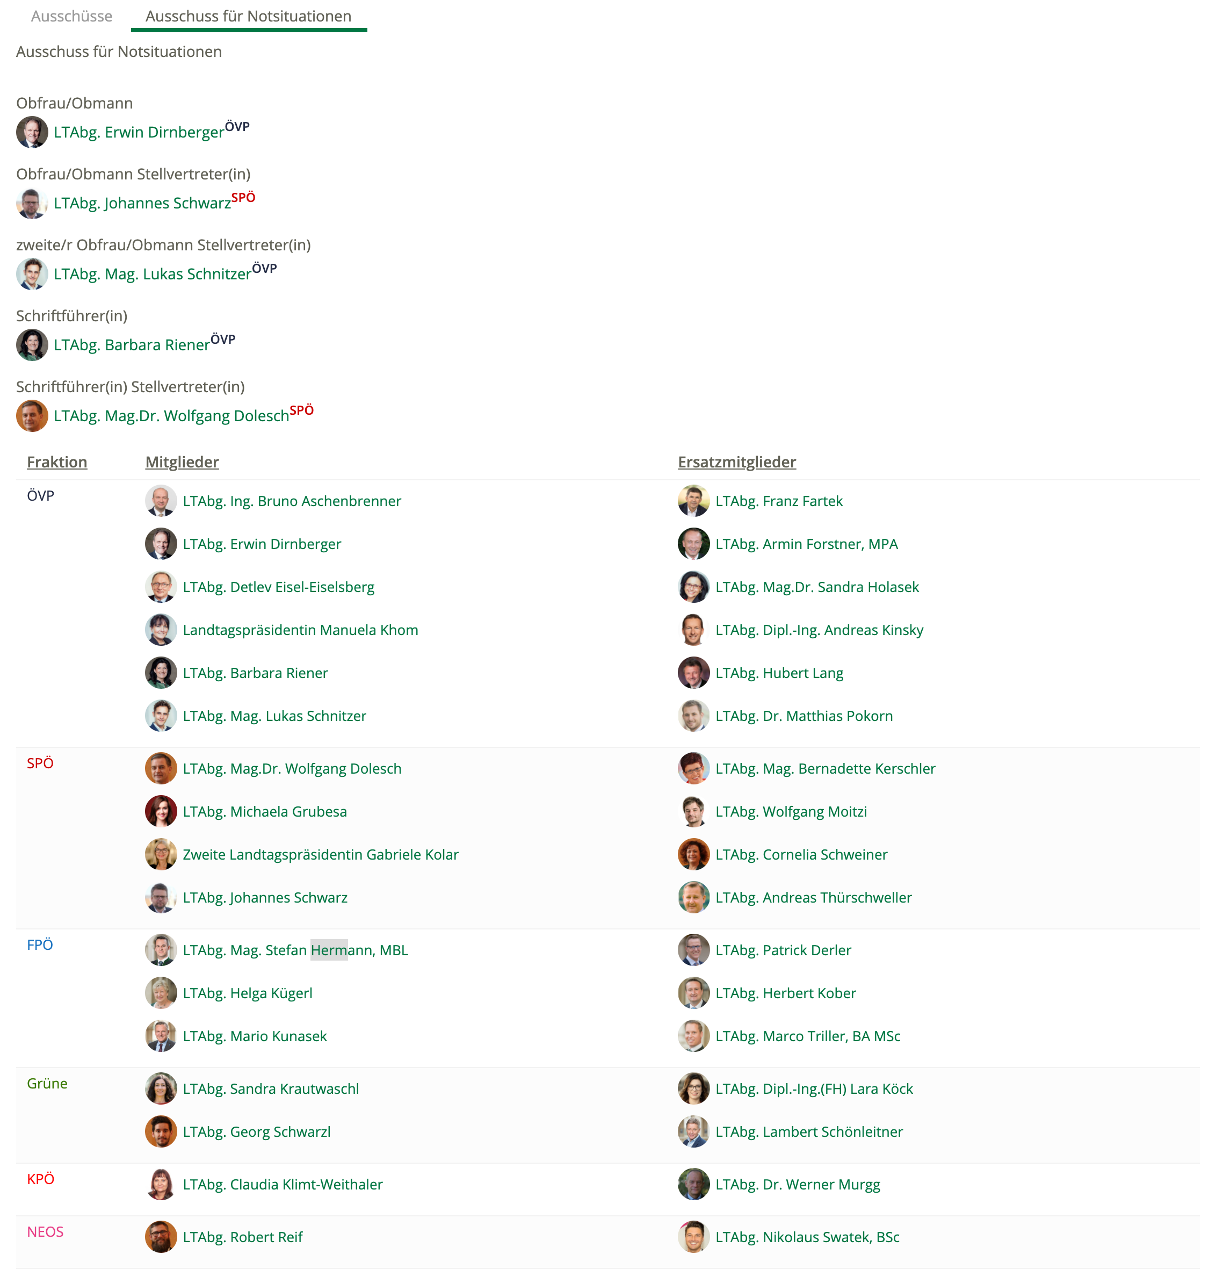Open Mag. Lukas Schnitzer's deputy chair link
This screenshot has height=1269, width=1216.
(x=152, y=274)
